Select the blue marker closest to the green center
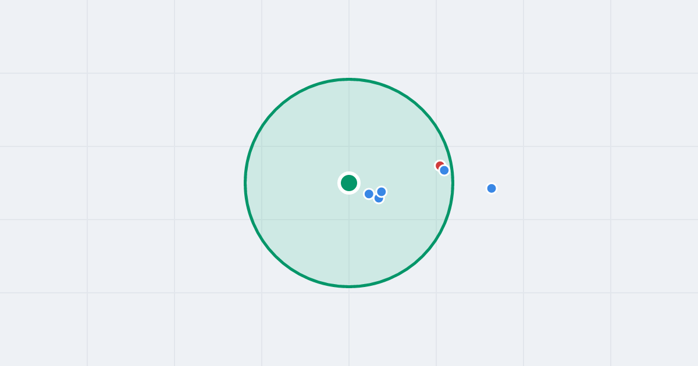 pyautogui.click(x=369, y=194)
